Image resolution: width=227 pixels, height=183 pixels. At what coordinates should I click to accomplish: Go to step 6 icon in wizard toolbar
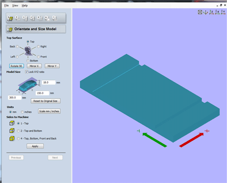tap(47, 18)
